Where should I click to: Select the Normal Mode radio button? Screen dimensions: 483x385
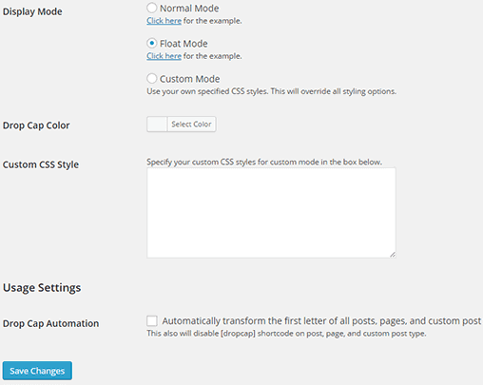click(x=152, y=8)
